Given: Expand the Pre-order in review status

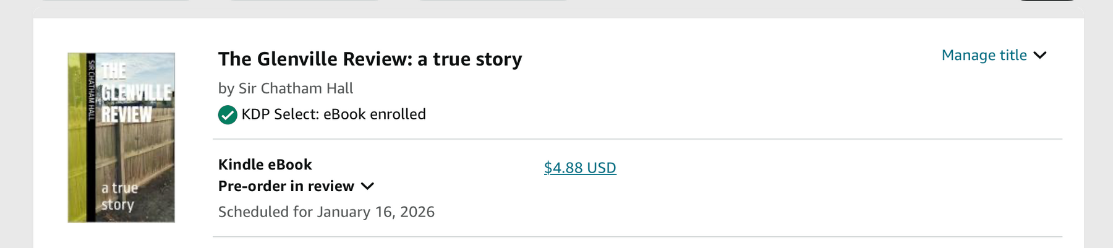Looking at the screenshot, I should [x=286, y=186].
